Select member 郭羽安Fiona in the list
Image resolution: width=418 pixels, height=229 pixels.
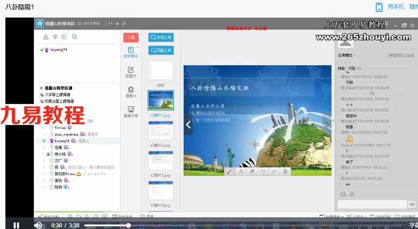point(65,174)
